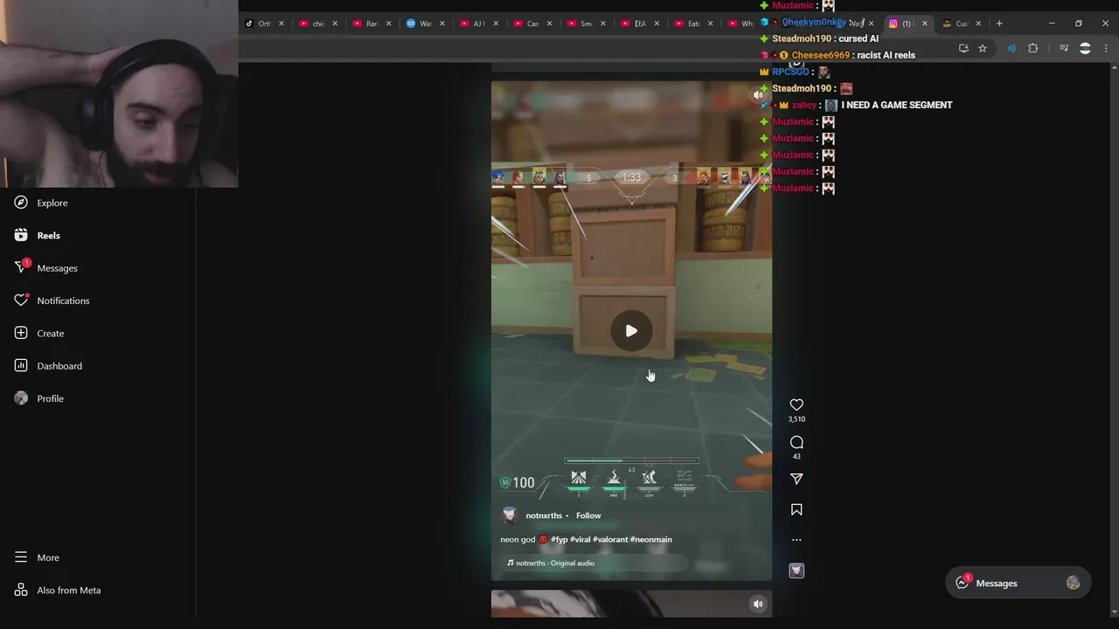Expand the More menu in the sidebar
This screenshot has width=1119, height=629.
[37, 557]
